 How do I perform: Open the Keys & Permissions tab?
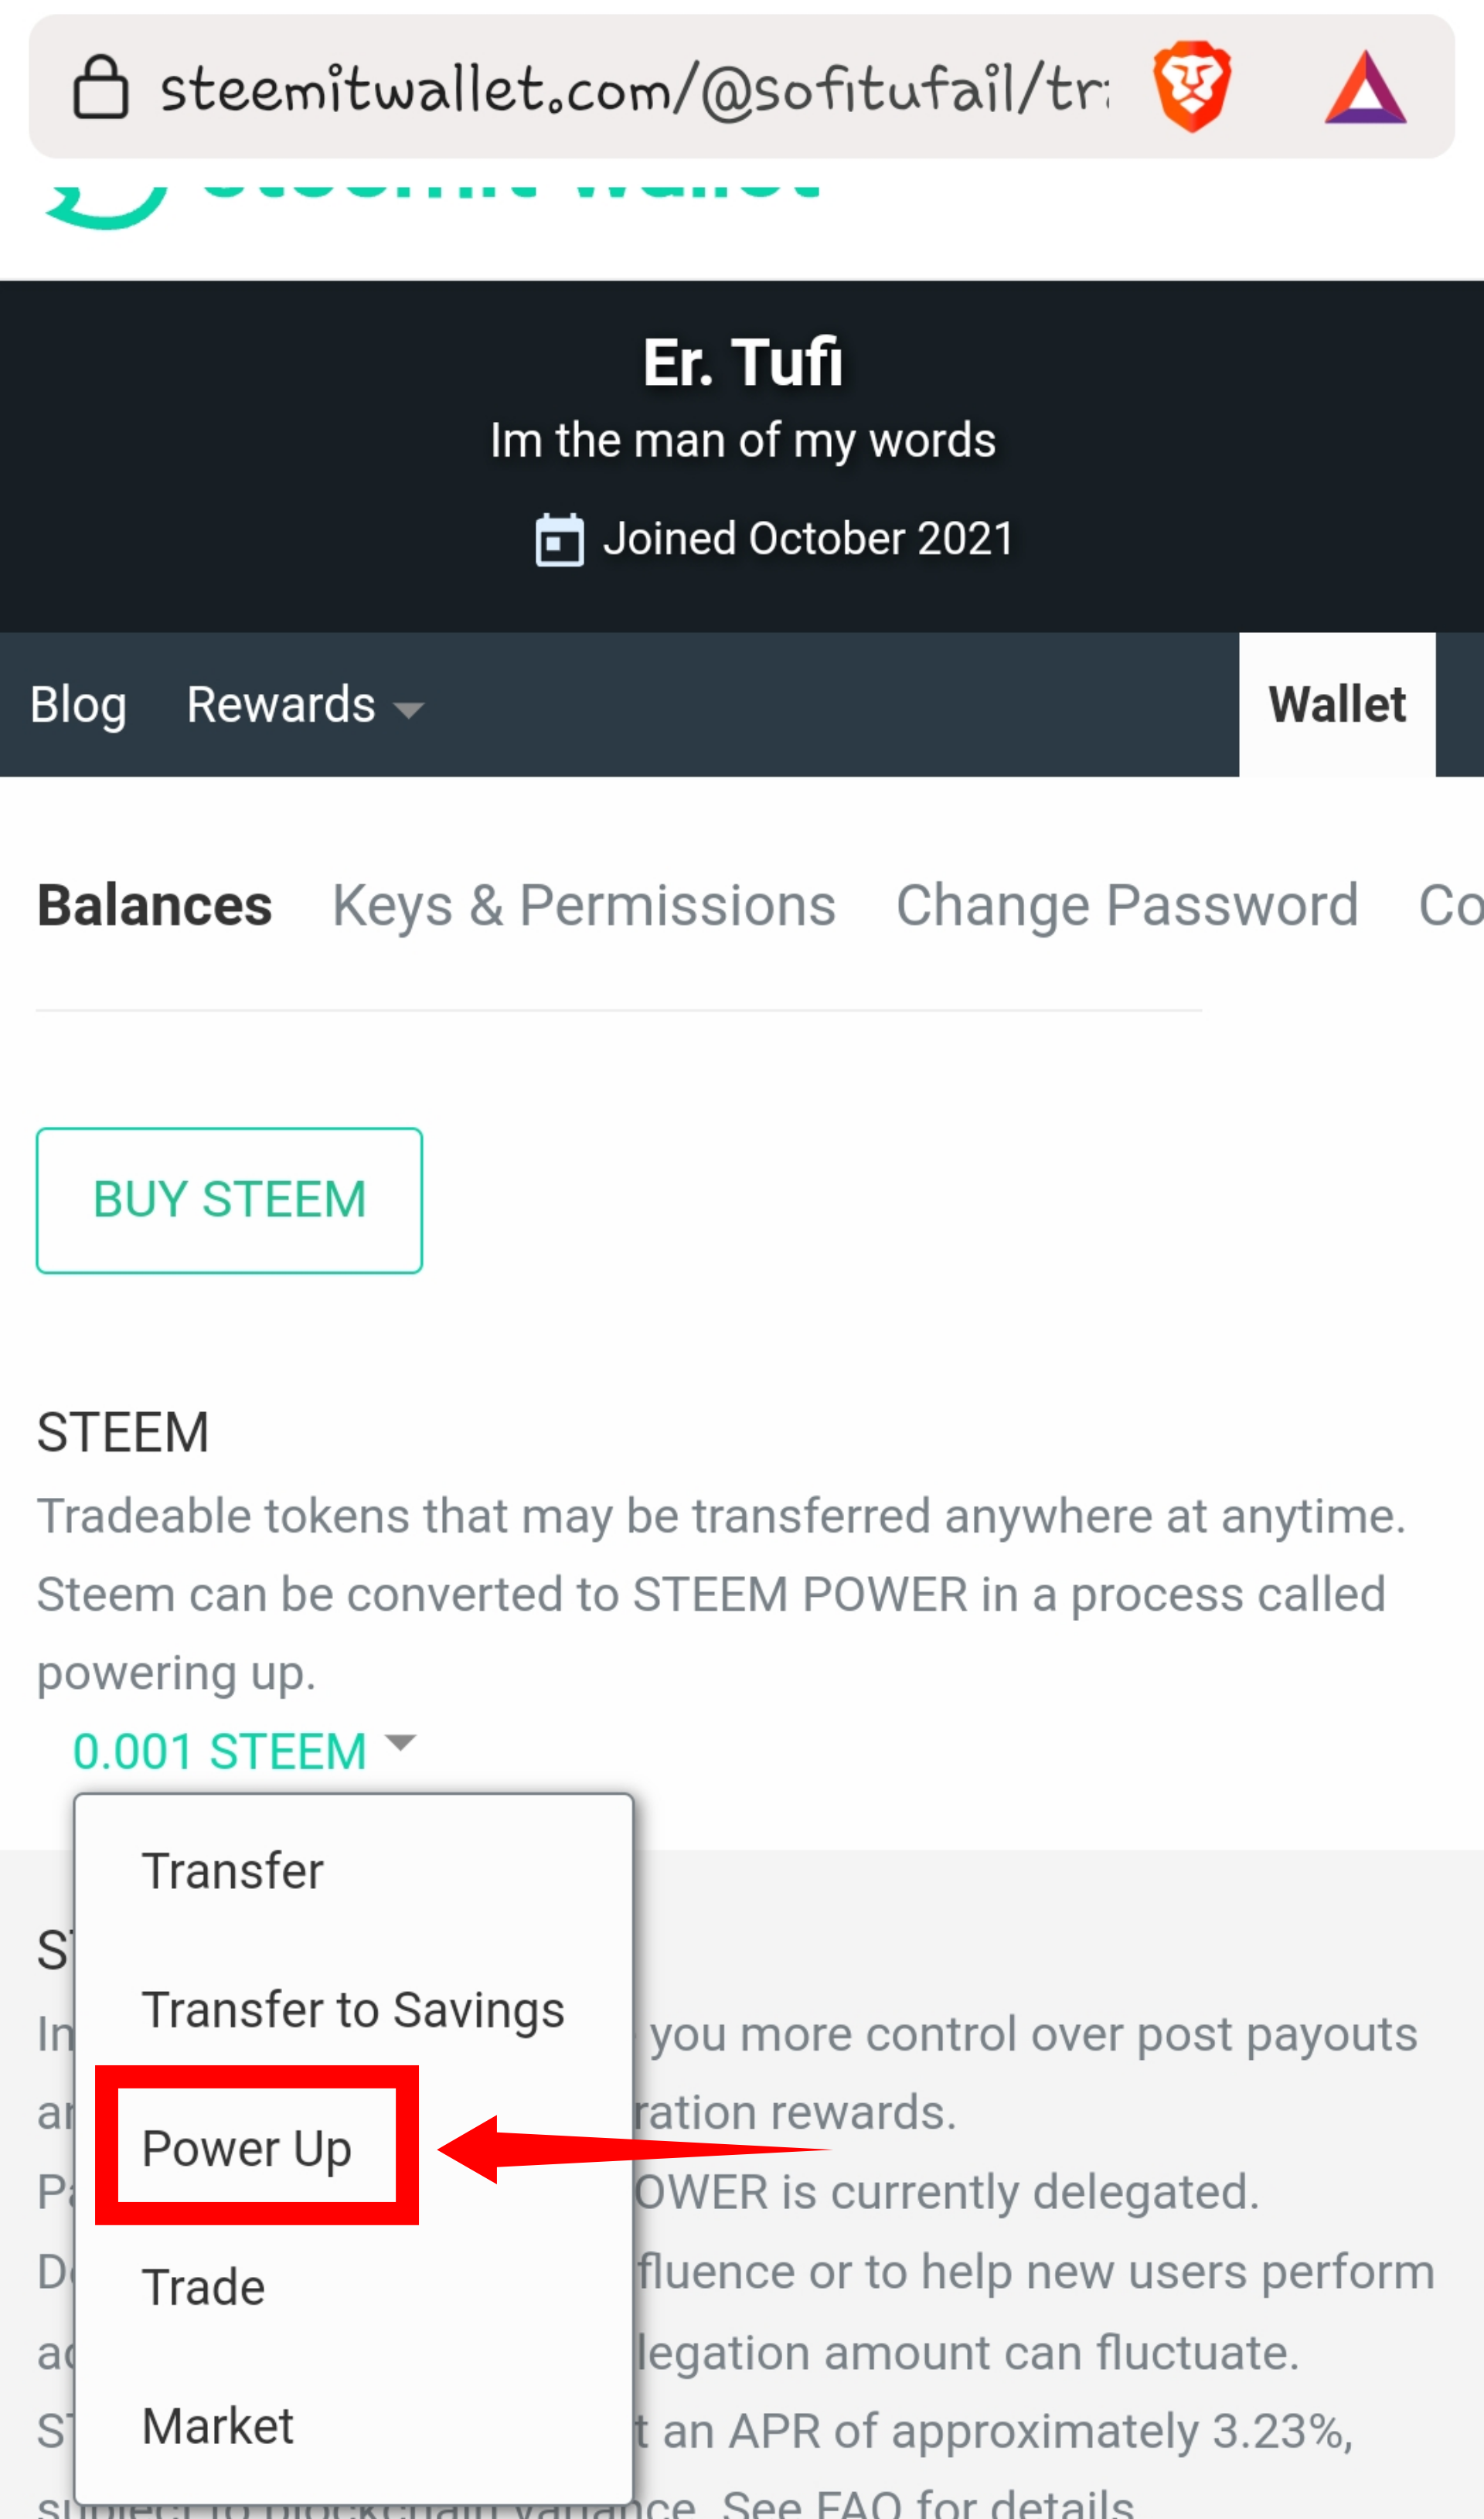pyautogui.click(x=584, y=906)
